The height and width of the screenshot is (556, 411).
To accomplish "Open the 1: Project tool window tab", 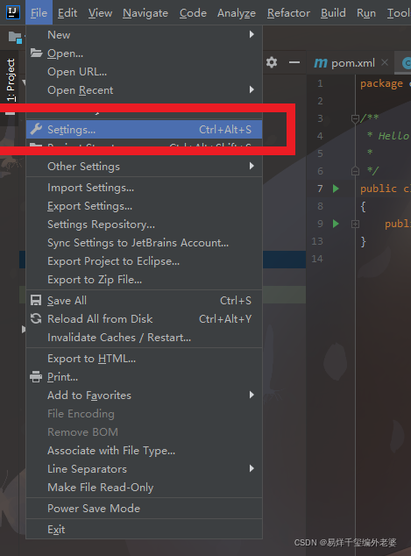I will point(11,80).
